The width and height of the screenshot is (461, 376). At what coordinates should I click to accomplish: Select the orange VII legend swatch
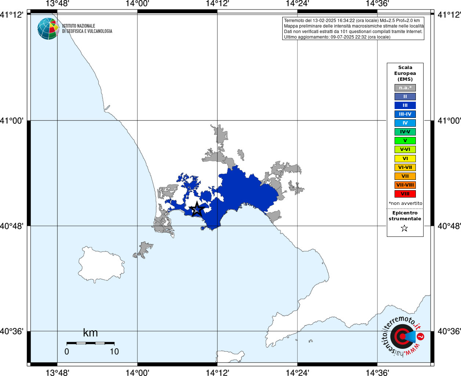[x=405, y=176]
